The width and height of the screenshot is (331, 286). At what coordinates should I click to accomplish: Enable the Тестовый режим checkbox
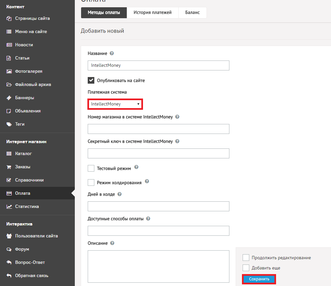pos(91,168)
